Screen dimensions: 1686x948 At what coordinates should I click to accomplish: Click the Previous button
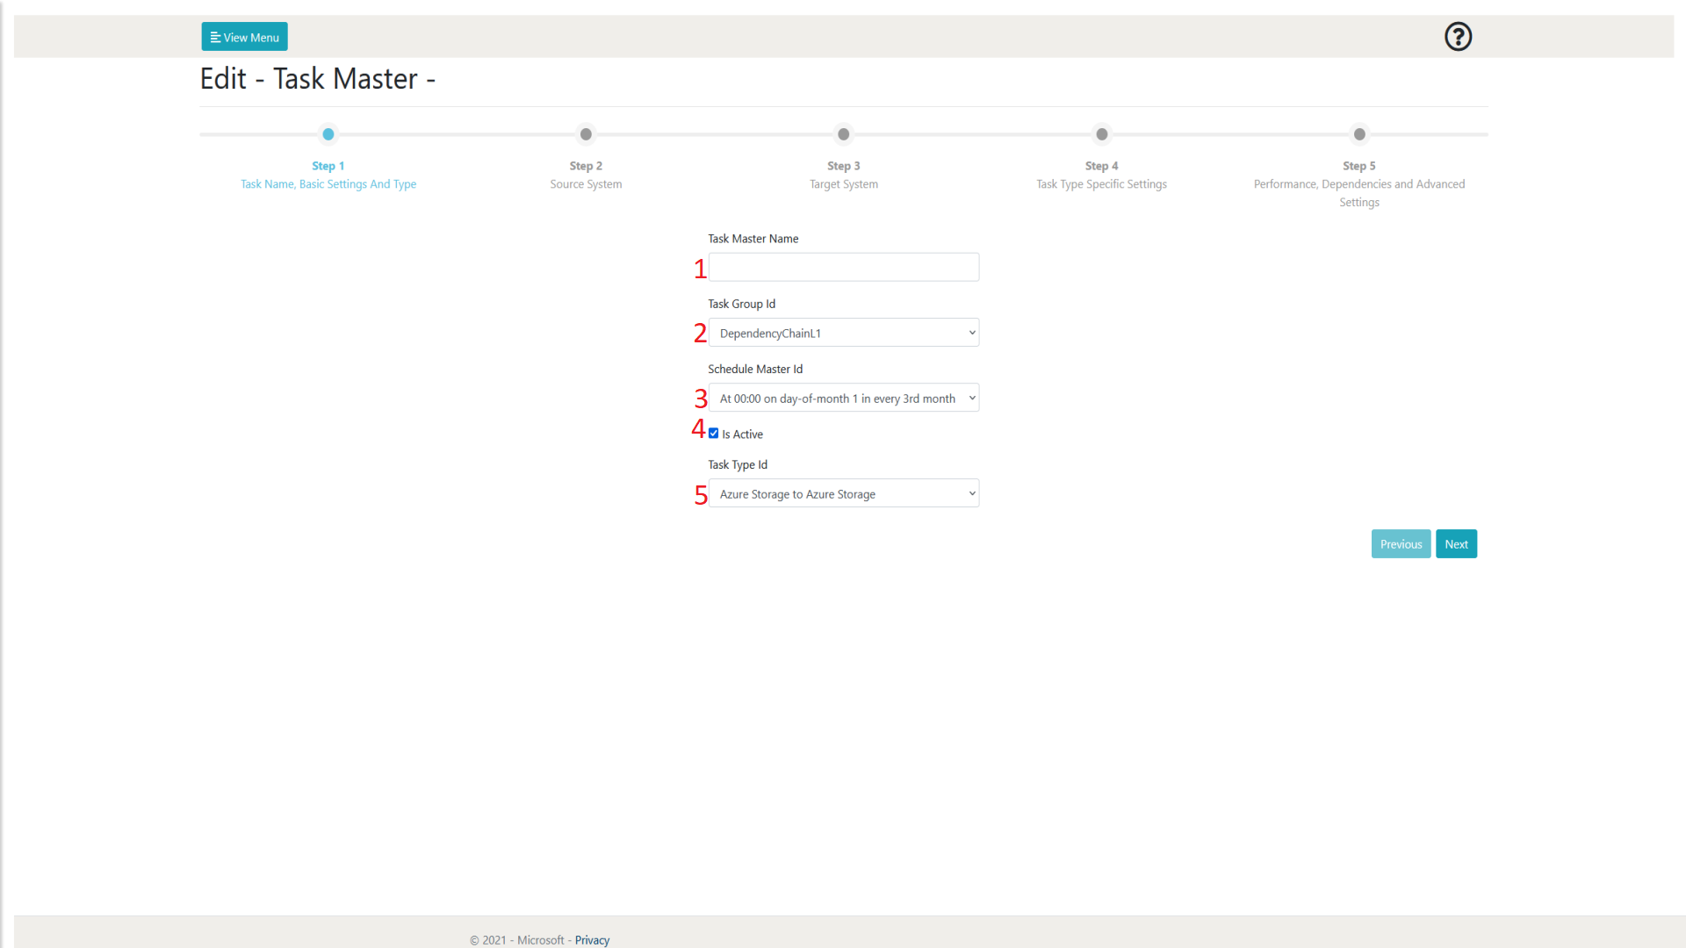tap(1401, 544)
